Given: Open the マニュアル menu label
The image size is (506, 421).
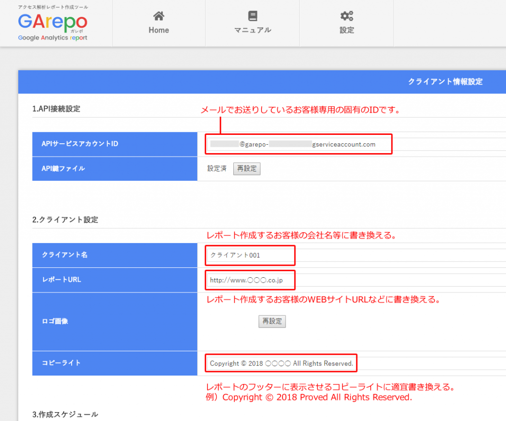Looking at the screenshot, I should coord(253,30).
